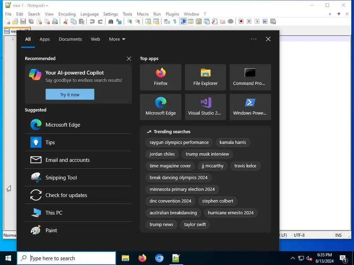354x265 pixels.
Task: Open search options ellipsis button
Action: coord(253,39)
